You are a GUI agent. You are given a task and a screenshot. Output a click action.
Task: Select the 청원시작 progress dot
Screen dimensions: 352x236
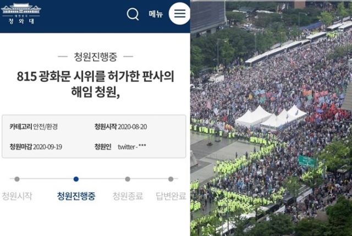click(x=17, y=179)
